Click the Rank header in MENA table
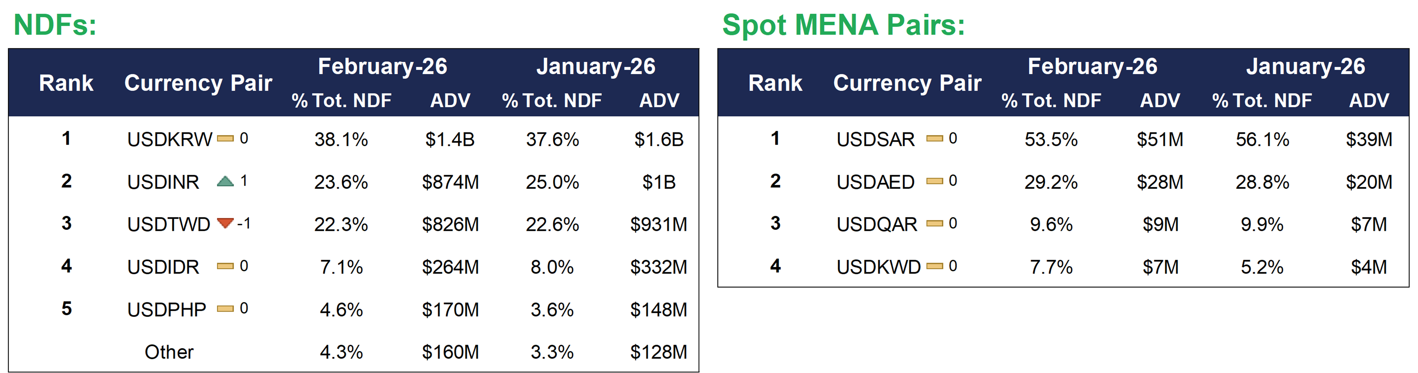 click(x=775, y=83)
